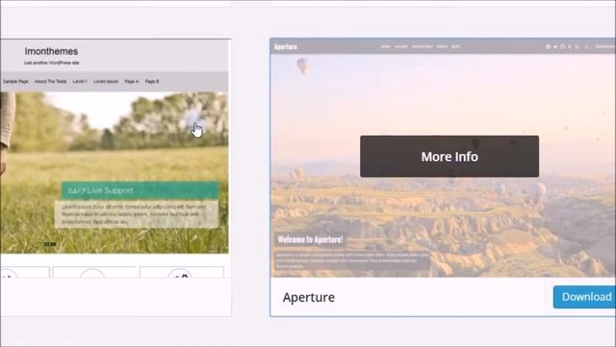Open About The Tests in Imonthemes preview
Screen dimensions: 616x347
(x=51, y=81)
